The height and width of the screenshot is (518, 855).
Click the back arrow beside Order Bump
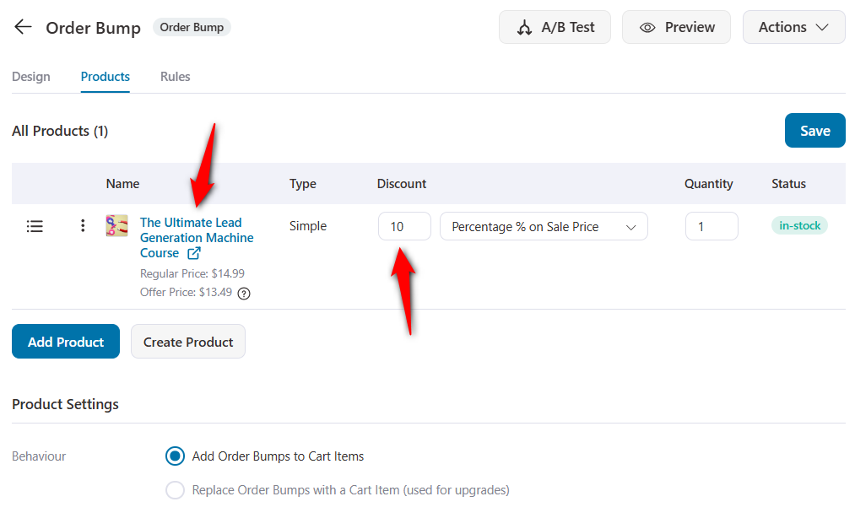coord(23,27)
